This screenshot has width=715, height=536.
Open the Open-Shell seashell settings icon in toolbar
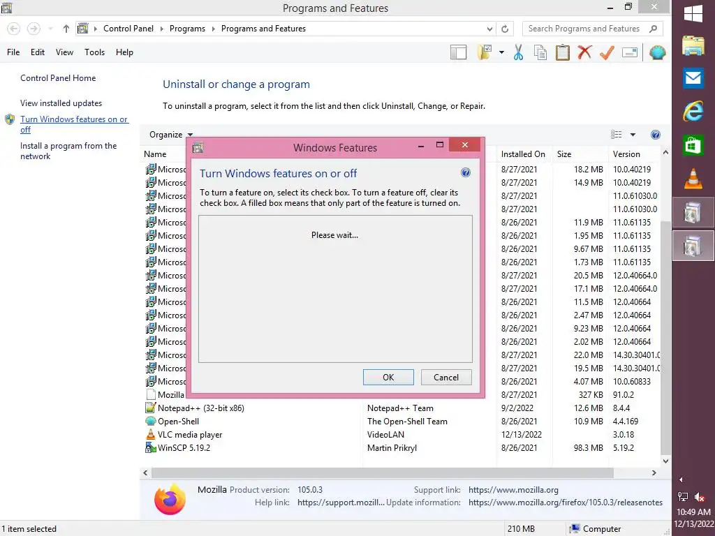[658, 52]
